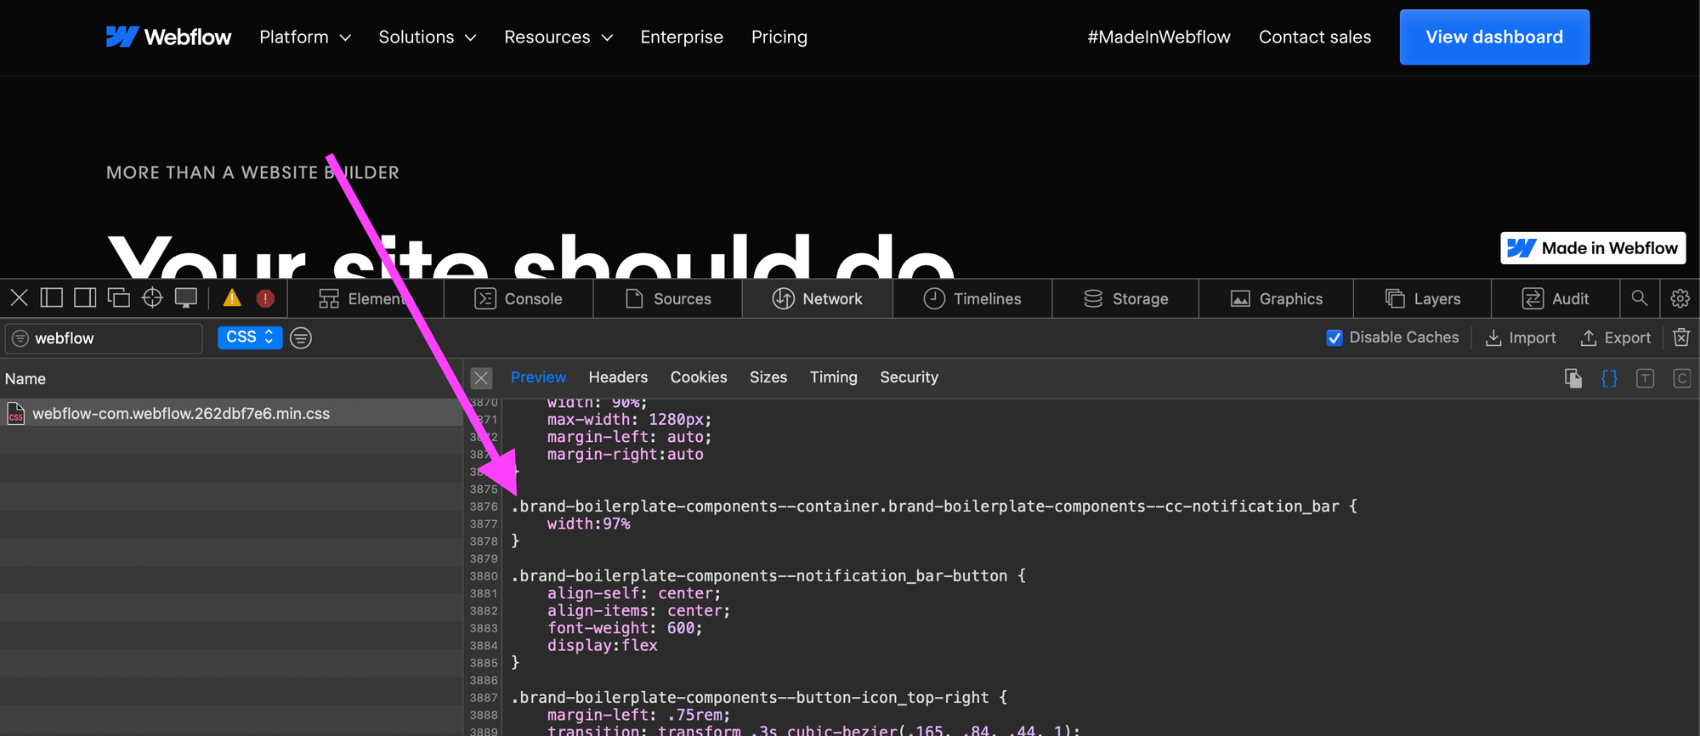Click the copy resource content icon
Image resolution: width=1700 pixels, height=736 pixels.
pyautogui.click(x=1573, y=378)
